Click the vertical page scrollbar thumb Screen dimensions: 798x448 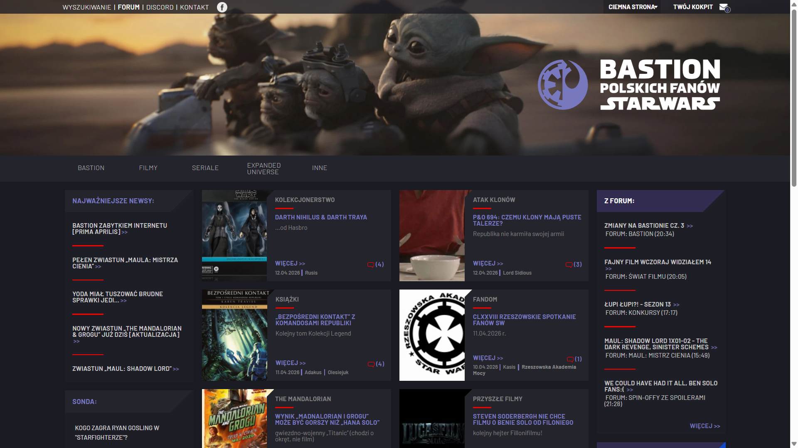click(794, 97)
